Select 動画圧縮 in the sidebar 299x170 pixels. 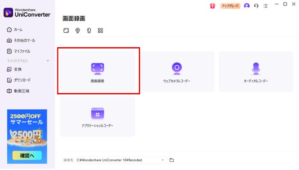pyautogui.click(x=21, y=91)
